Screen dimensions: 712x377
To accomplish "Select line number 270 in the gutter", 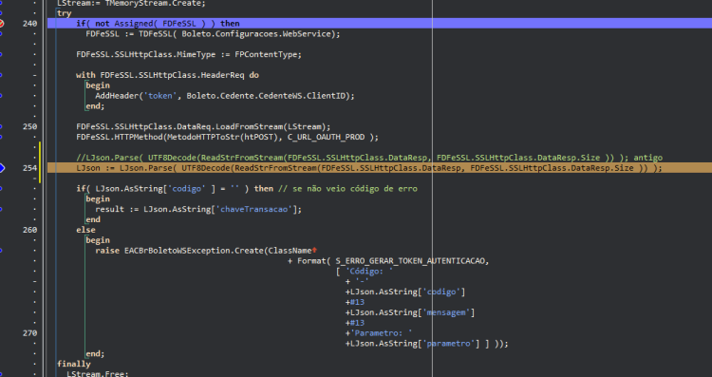I will [x=30, y=333].
